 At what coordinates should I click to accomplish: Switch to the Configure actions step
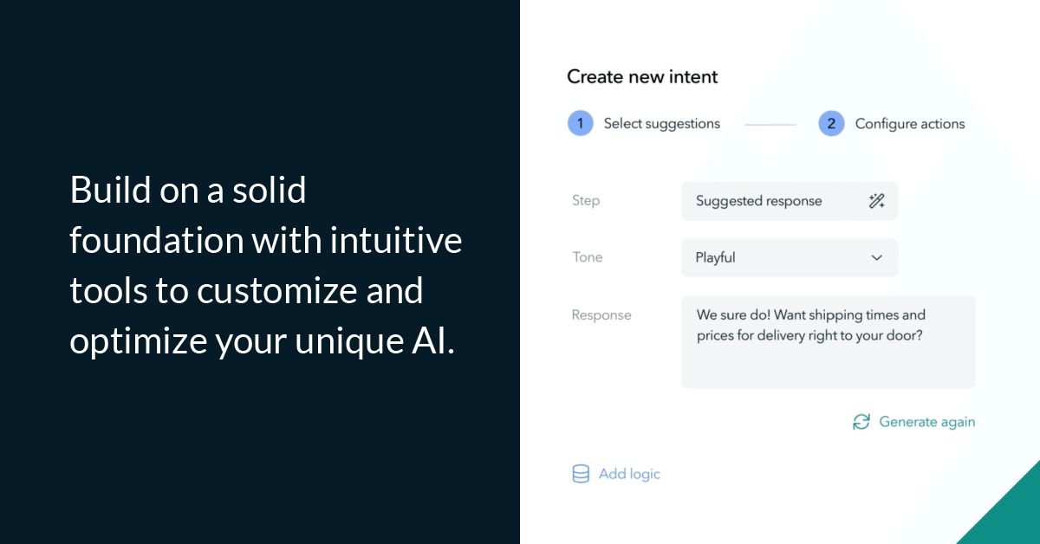click(909, 123)
